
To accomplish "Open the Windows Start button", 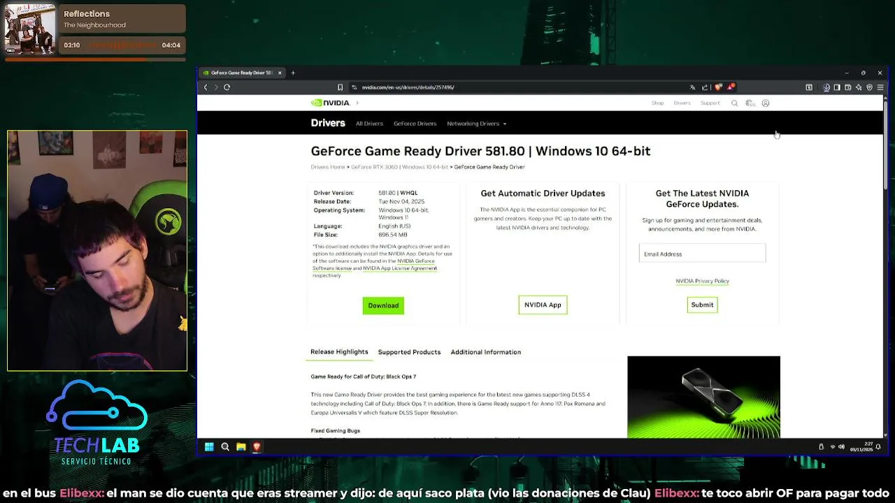I will pyautogui.click(x=209, y=447).
